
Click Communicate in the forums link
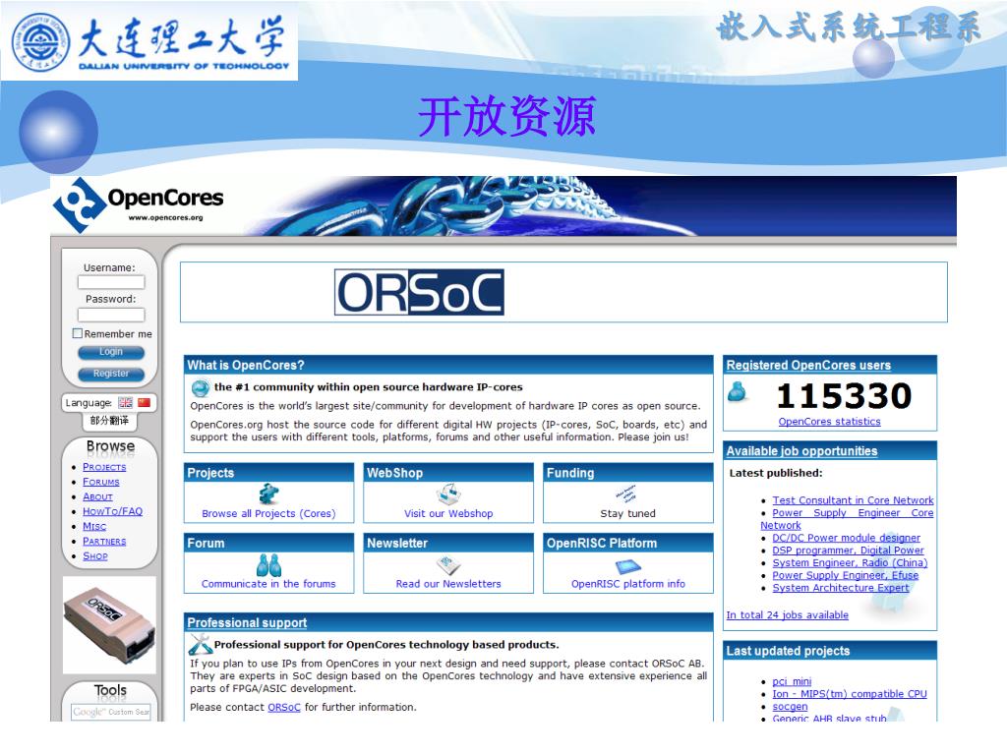click(x=268, y=584)
